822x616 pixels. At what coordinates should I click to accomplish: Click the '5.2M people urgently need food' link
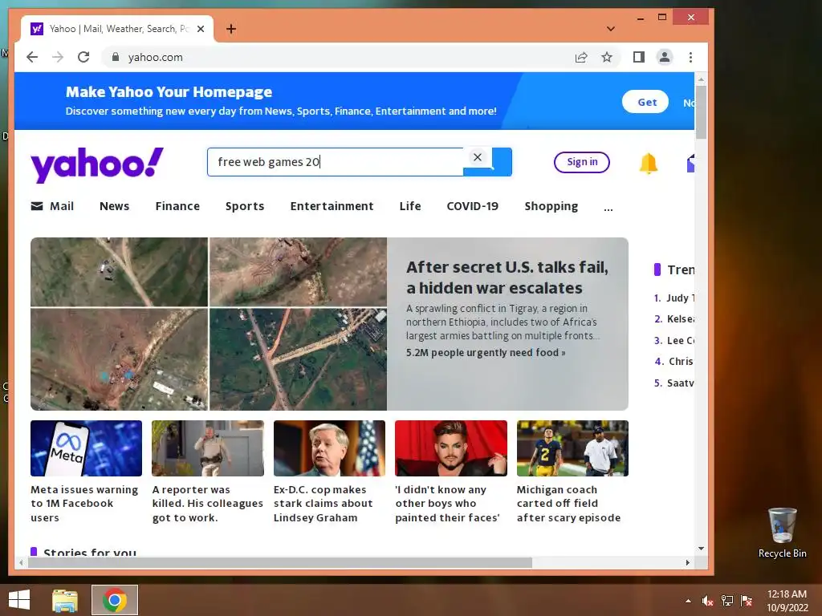(486, 353)
